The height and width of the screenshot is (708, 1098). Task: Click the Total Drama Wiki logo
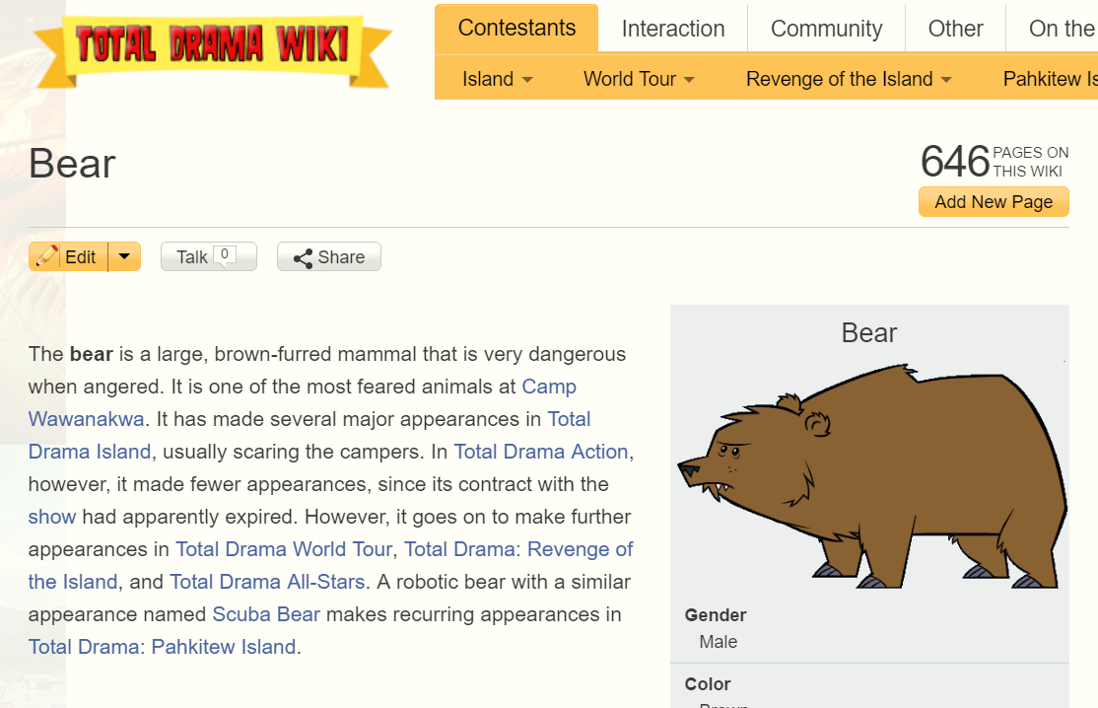tap(213, 50)
